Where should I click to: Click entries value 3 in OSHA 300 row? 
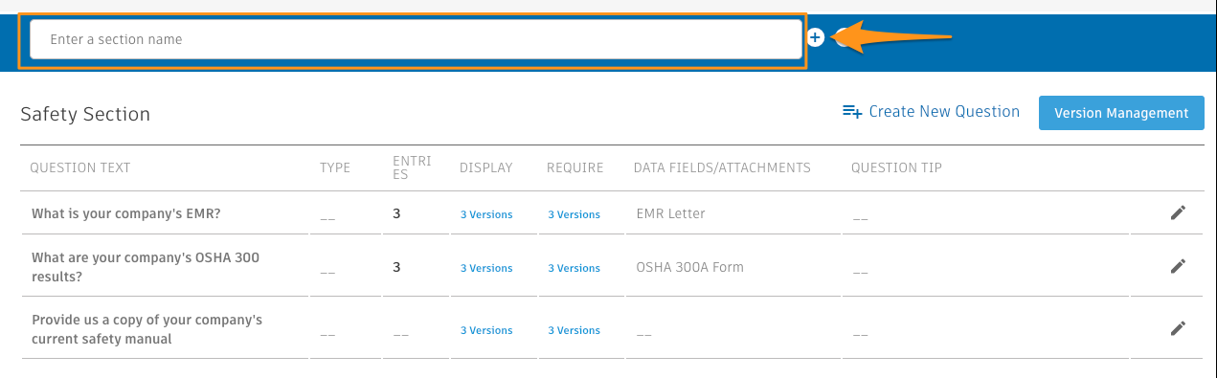(396, 267)
